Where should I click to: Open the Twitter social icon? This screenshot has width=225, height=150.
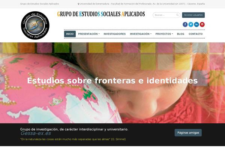click(x=191, y=24)
